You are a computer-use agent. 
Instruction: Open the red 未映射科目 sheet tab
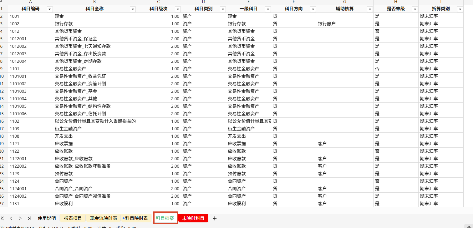[x=193, y=218]
